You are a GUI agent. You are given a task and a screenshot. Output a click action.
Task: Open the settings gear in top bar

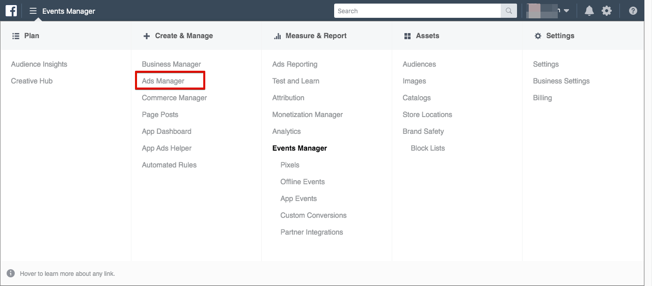(x=607, y=11)
